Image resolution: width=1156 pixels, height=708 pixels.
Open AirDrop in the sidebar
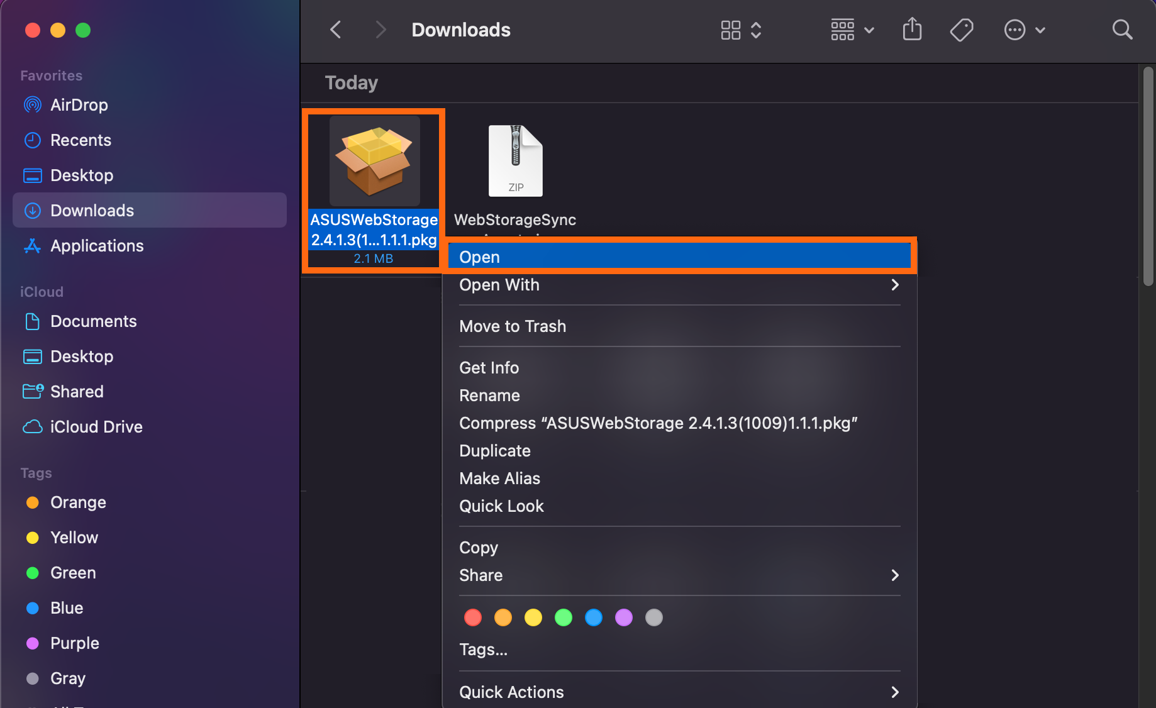150,105
